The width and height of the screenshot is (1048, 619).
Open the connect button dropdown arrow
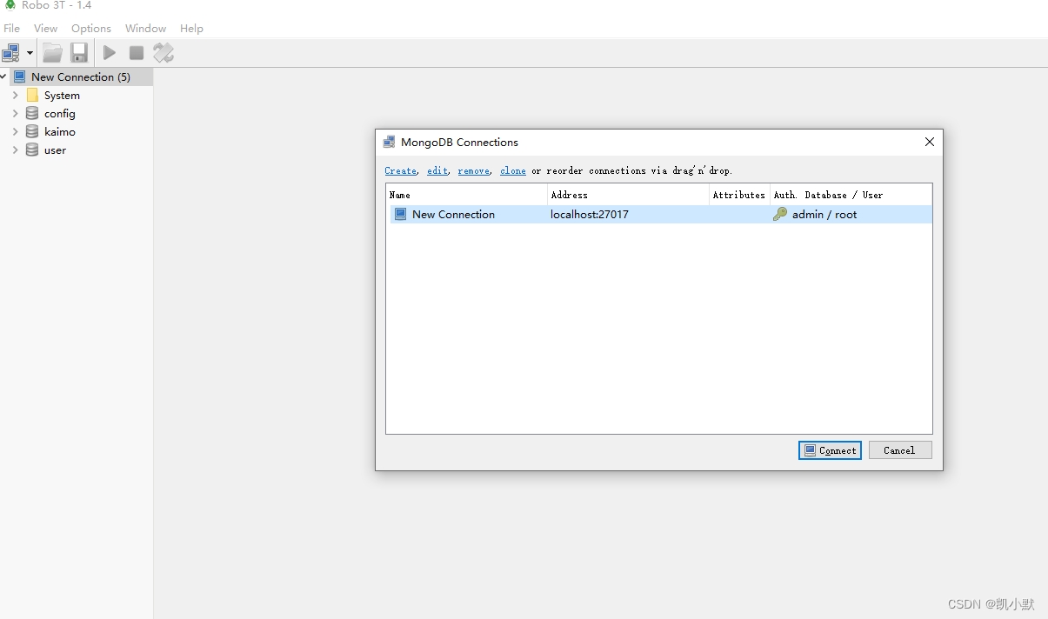[x=30, y=53]
